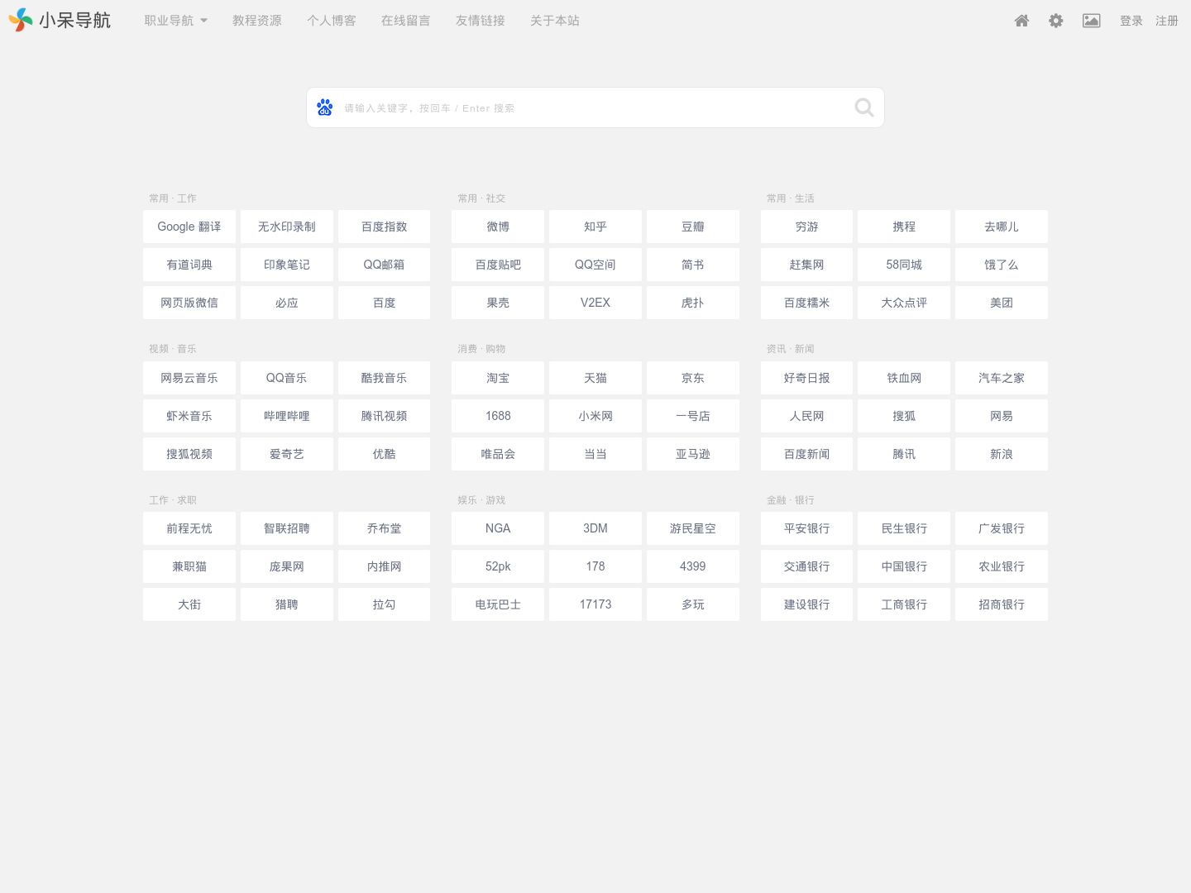Open Google 翻译 tile

point(189,227)
